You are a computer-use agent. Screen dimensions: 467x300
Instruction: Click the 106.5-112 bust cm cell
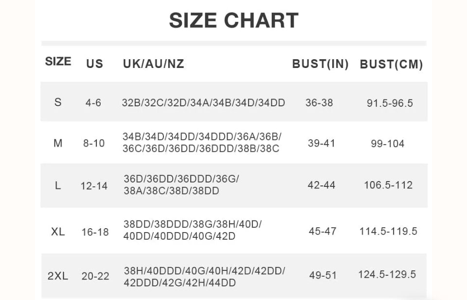pyautogui.click(x=388, y=185)
